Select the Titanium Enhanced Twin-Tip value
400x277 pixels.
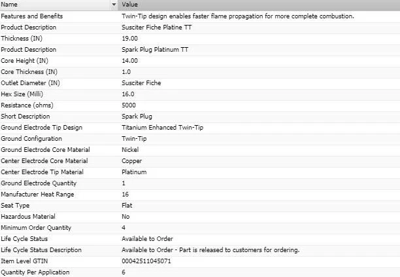tap(163, 127)
